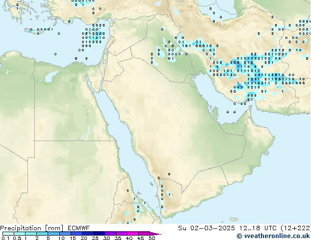
Task: Click the '(12+222)' forecast offset text
Action: tap(295, 228)
